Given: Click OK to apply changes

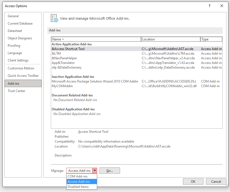Looking at the screenshot, I should 193,181.
